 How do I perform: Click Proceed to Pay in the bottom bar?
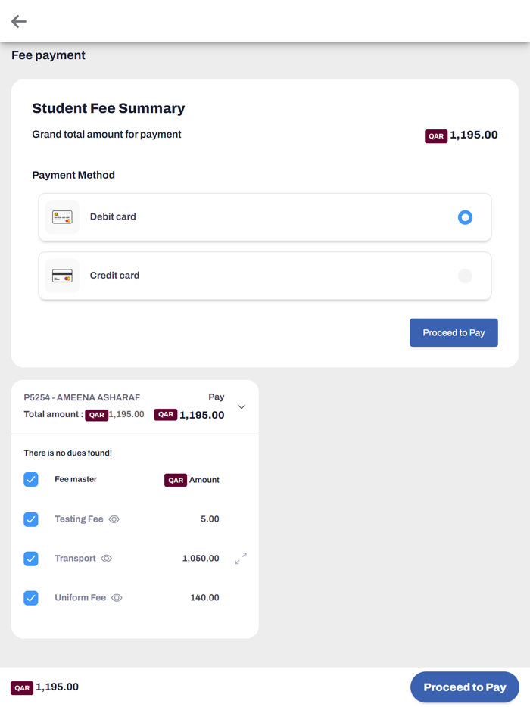[x=464, y=687]
